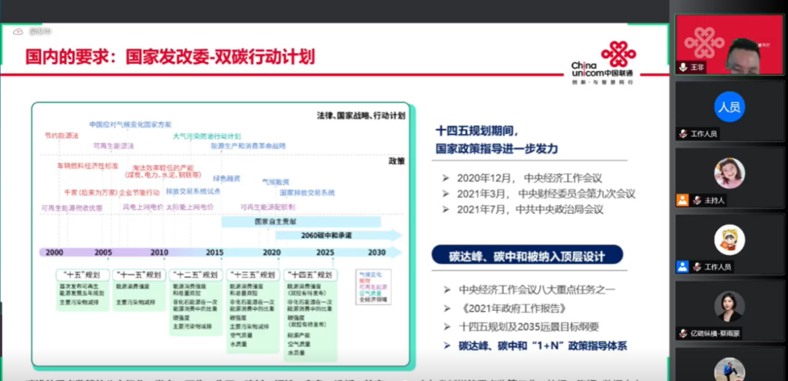Screen dimensions: 788x381
Task: Click the cloud icon at the slide's top-left
Action: pyautogui.click(x=18, y=31)
